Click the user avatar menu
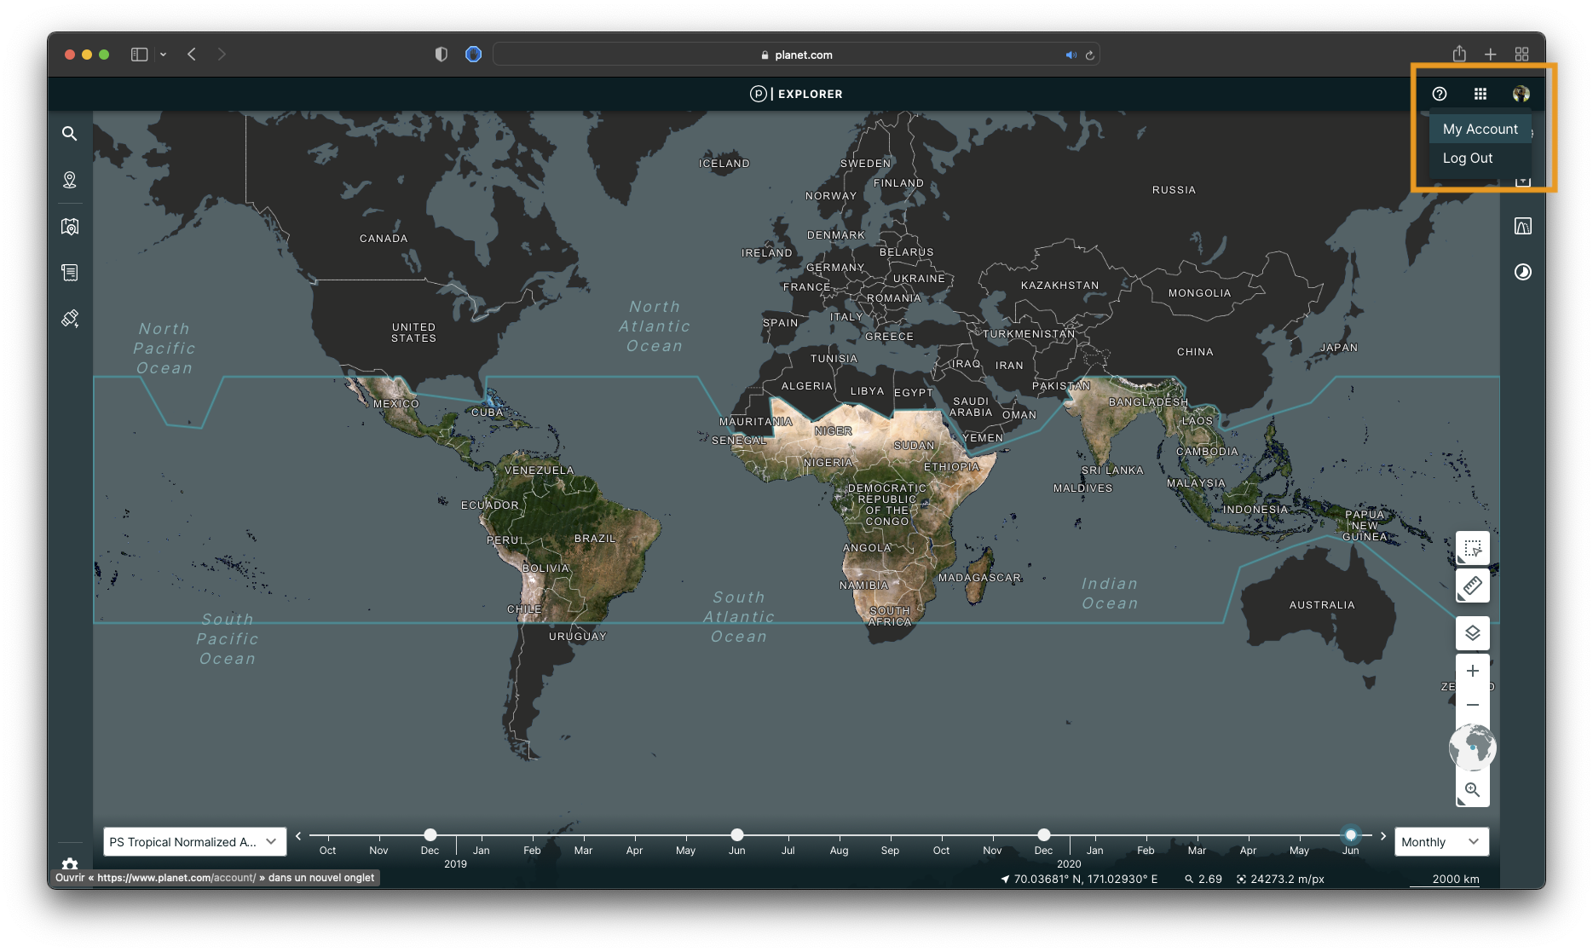The height and width of the screenshot is (952, 1593). pyautogui.click(x=1521, y=94)
